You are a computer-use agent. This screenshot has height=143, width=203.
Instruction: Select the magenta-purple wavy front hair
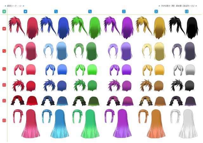point(114,101)
